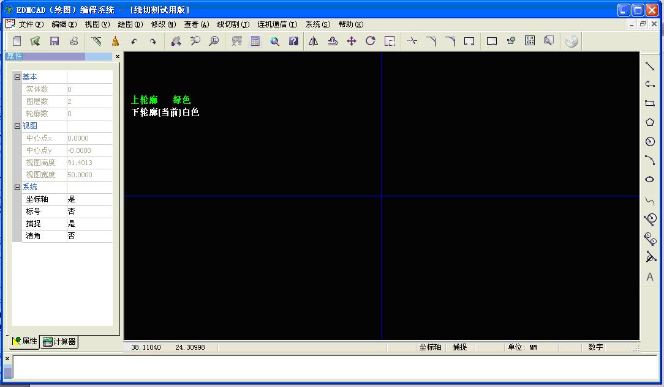664x387 pixels.
Task: Click the Save icon in the toolbar
Action: (x=55, y=40)
